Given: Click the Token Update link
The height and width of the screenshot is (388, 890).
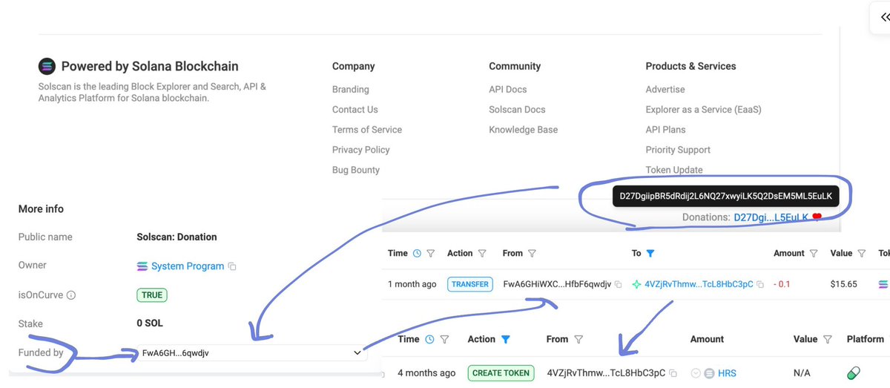Looking at the screenshot, I should [674, 170].
